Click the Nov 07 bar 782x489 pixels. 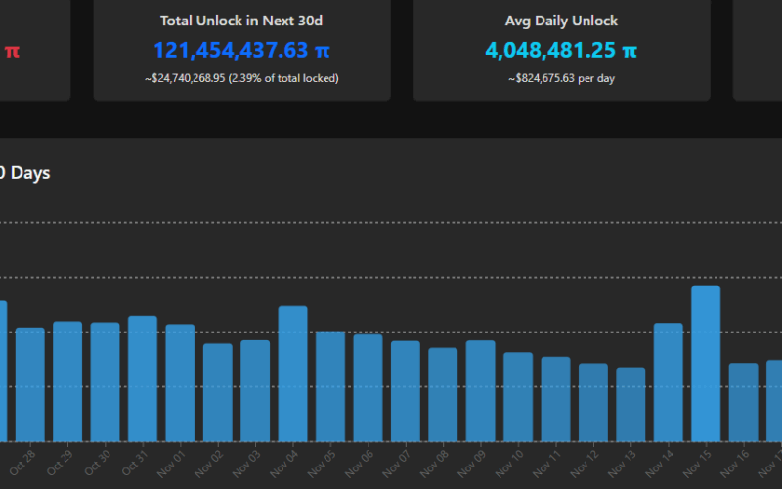tap(406, 391)
